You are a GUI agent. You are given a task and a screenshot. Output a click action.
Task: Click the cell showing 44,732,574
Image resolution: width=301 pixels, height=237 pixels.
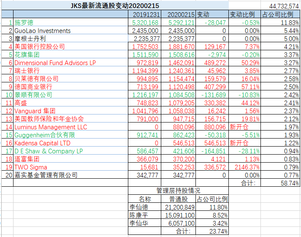click(x=280, y=6)
